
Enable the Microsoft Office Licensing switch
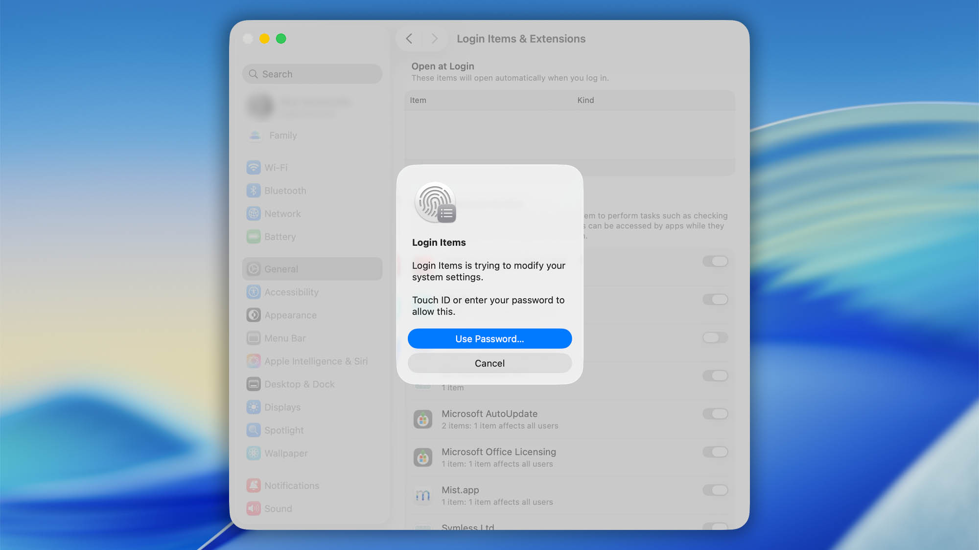715,452
